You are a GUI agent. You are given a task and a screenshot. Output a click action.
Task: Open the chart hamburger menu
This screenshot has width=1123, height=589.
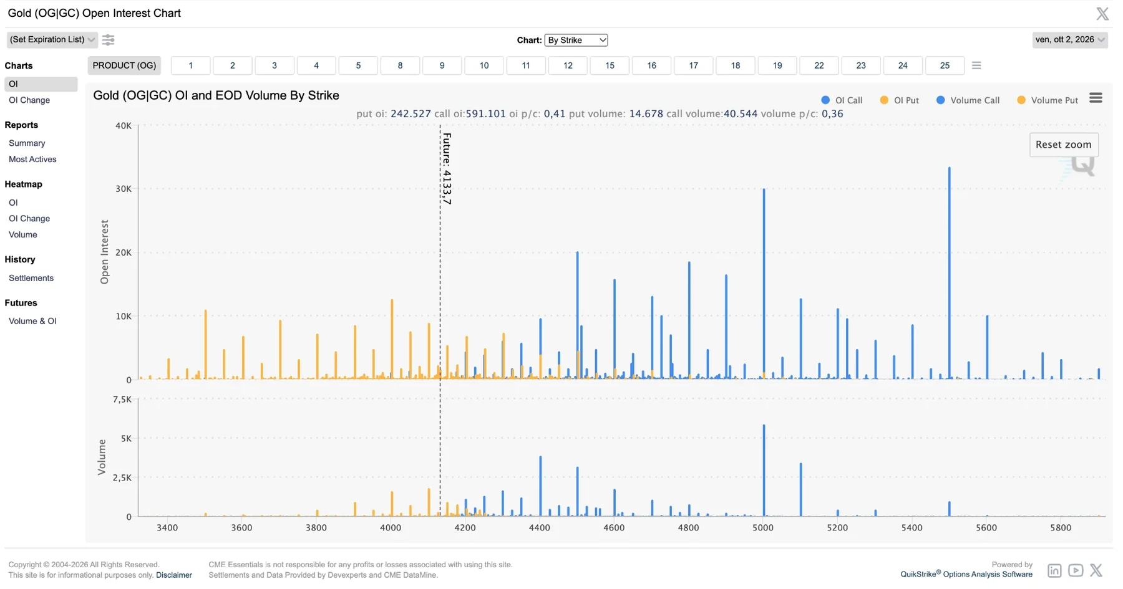[1096, 98]
